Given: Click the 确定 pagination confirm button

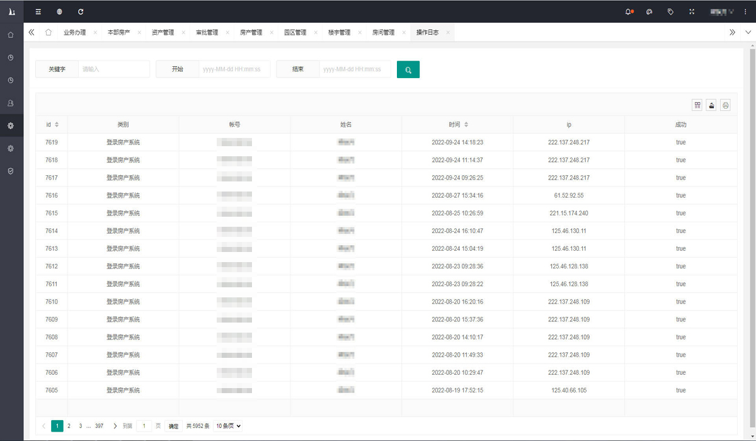Looking at the screenshot, I should (173, 426).
